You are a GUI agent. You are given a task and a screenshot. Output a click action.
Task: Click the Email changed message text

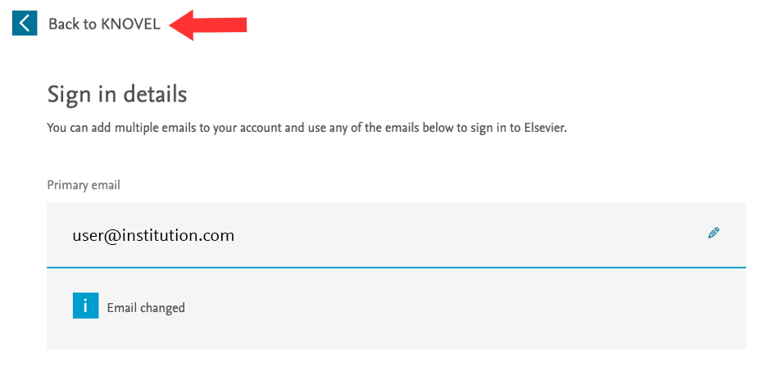146,308
